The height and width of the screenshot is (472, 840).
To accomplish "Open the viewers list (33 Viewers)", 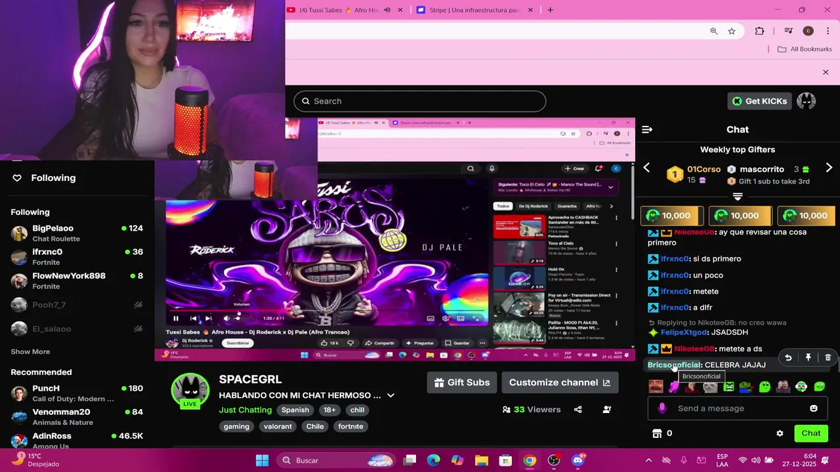I will [x=532, y=410].
